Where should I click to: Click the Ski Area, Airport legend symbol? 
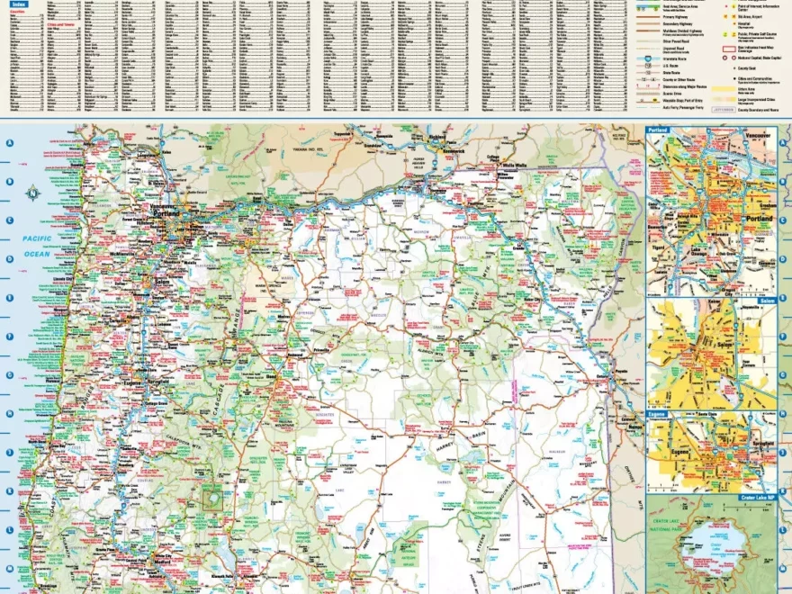(725, 15)
